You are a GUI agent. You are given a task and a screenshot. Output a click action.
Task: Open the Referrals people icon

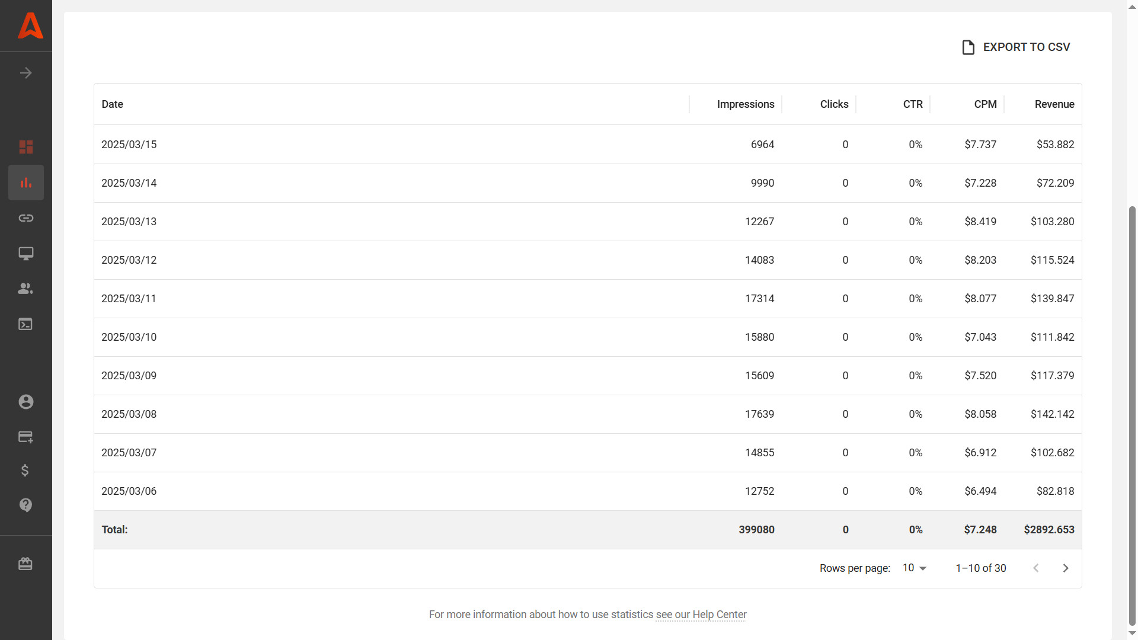[x=26, y=289]
